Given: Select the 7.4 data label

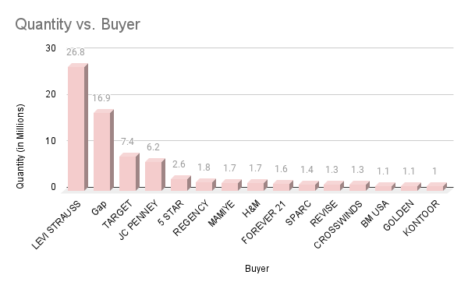Looking at the screenshot, I should click(x=127, y=142).
